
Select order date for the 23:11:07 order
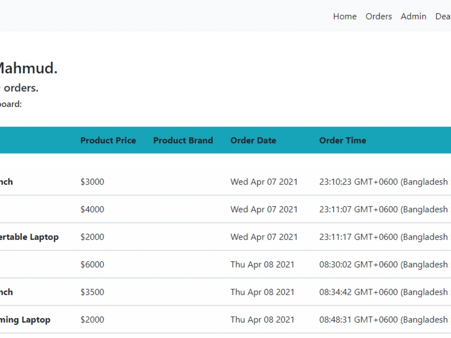click(x=264, y=209)
